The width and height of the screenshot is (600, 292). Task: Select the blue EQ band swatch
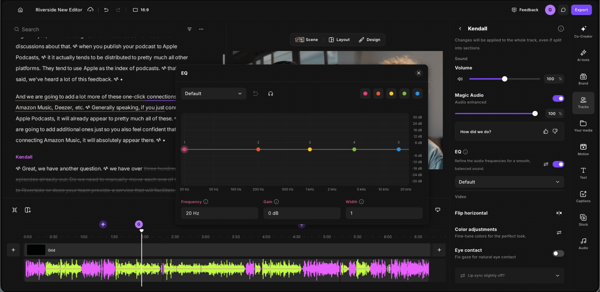coord(417,94)
